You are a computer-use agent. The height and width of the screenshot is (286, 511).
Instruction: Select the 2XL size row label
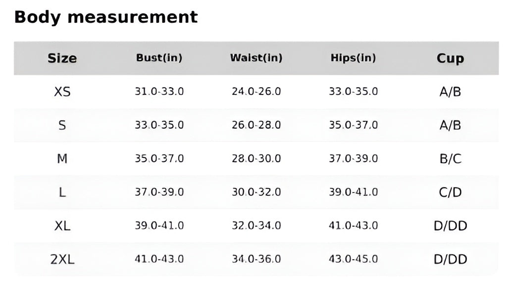tap(62, 259)
